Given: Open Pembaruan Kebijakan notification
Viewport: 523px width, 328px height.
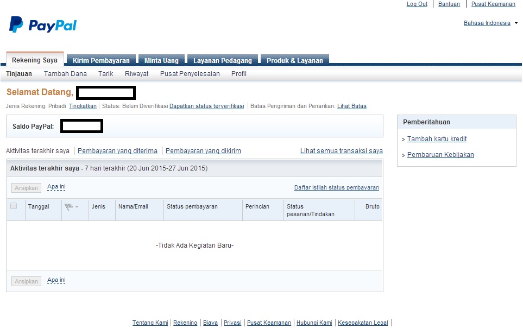Looking at the screenshot, I should pos(440,154).
